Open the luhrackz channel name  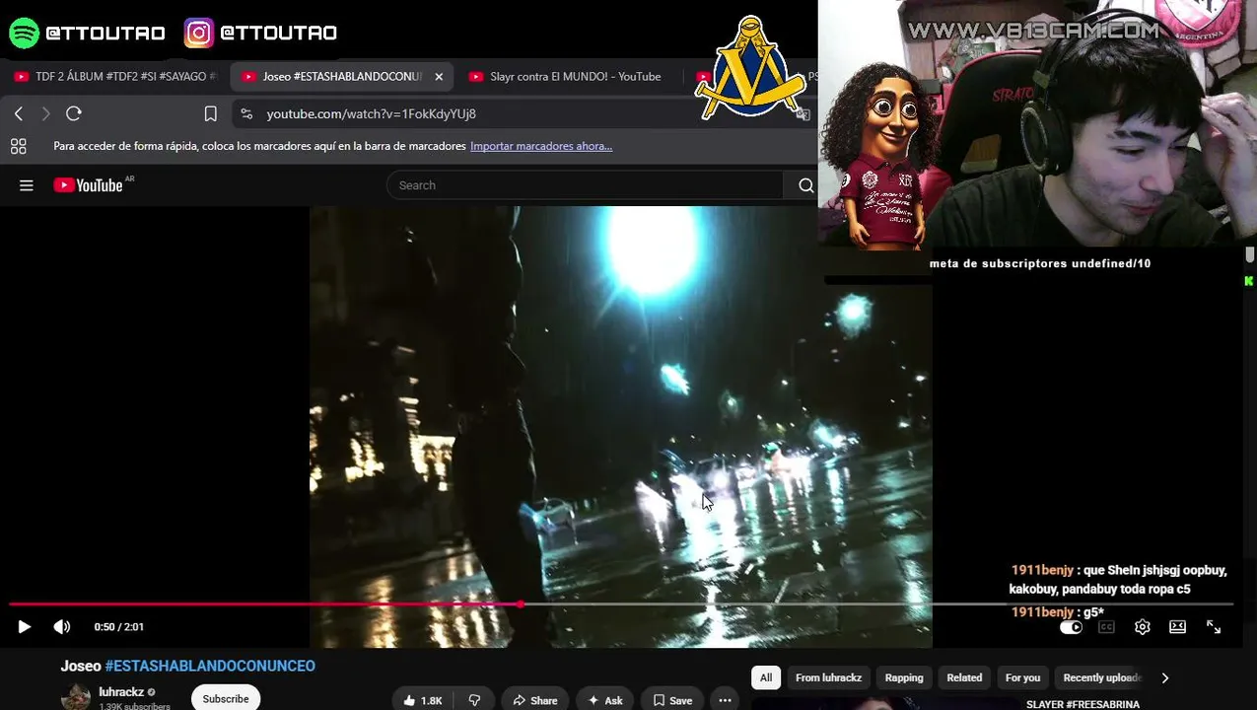pyautogui.click(x=121, y=692)
